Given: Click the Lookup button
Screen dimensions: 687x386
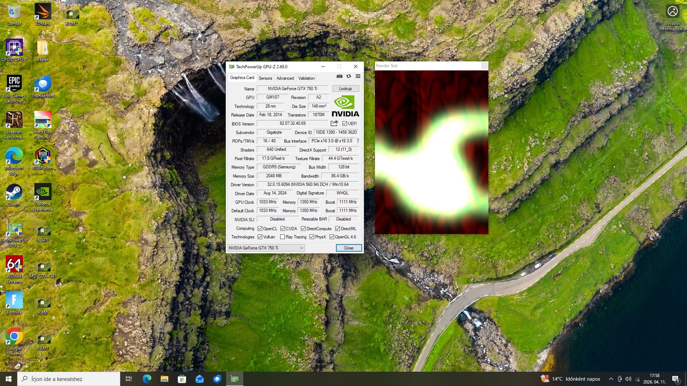Looking at the screenshot, I should 345,88.
